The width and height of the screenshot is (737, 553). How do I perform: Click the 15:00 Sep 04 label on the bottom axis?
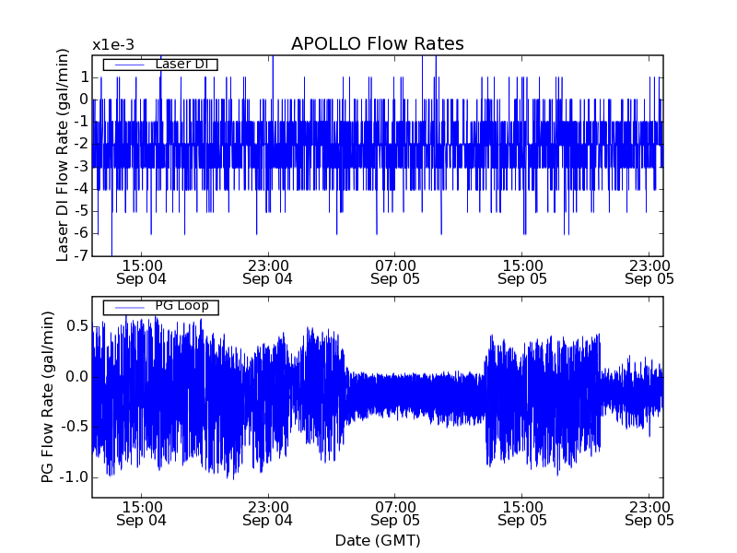pyautogui.click(x=141, y=514)
